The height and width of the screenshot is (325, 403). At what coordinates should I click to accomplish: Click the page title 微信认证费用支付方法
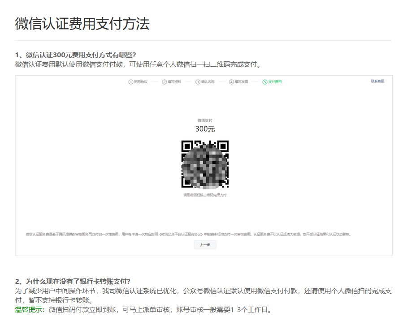click(82, 24)
